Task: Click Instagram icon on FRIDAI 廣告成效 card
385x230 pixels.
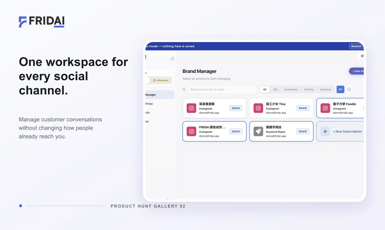Action: (192, 131)
